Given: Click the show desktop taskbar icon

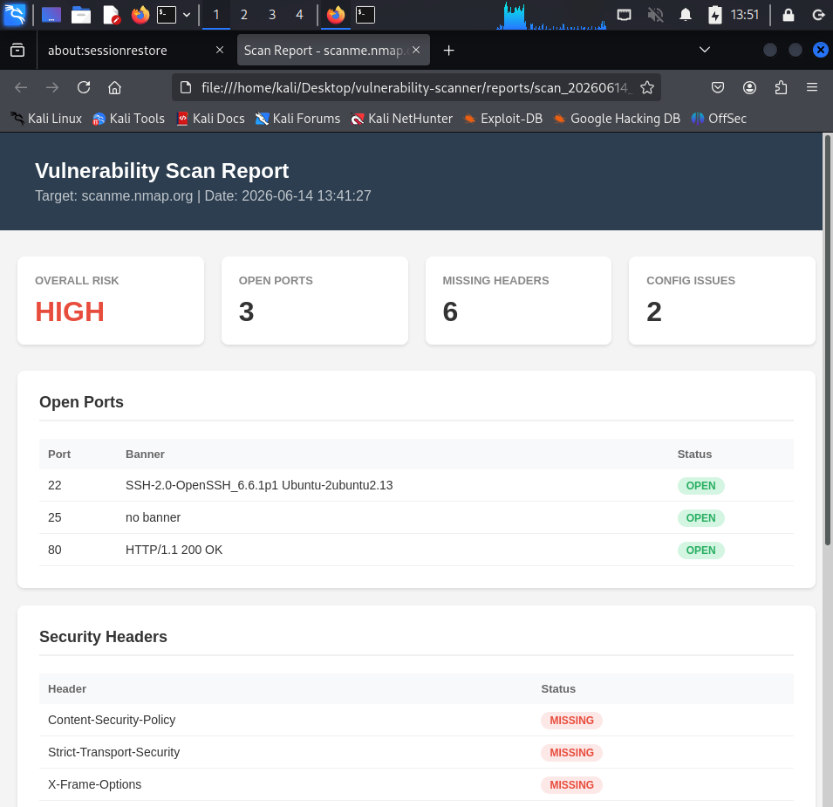Looking at the screenshot, I should [51, 14].
